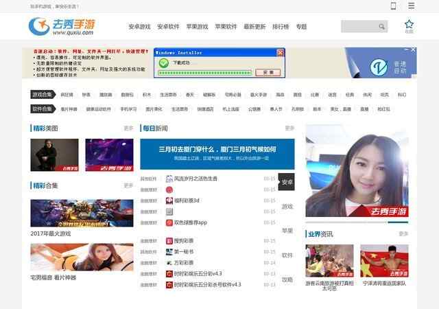Switch to the 苹果 side tab
The image size is (439, 309).
(287, 231)
